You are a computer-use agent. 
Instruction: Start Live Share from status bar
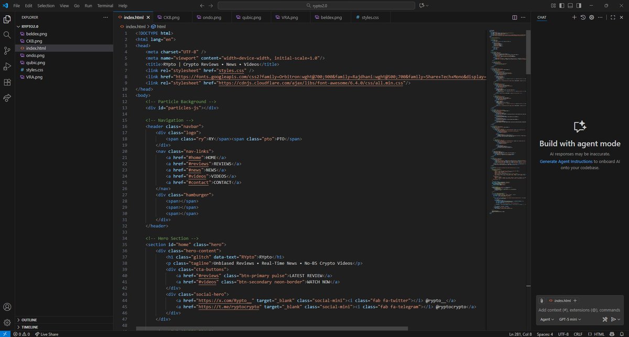[46, 334]
